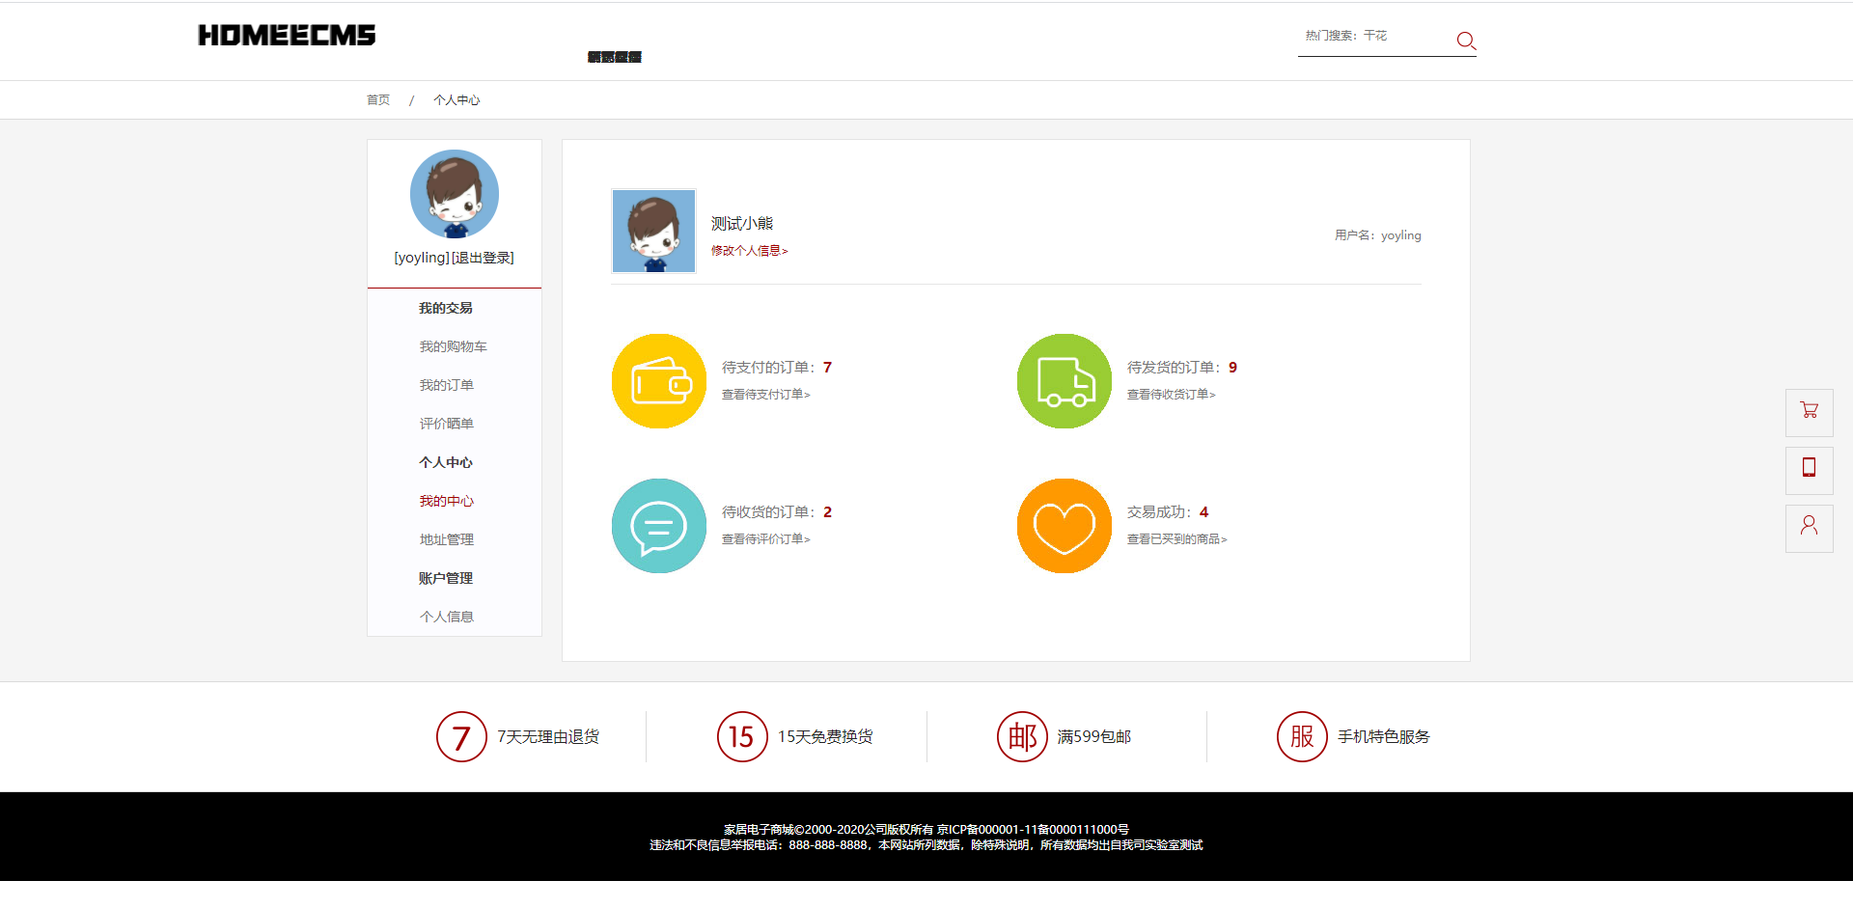The height and width of the screenshot is (908, 1853).
Task: Select 我的中心 in sidebar
Action: coord(446,501)
